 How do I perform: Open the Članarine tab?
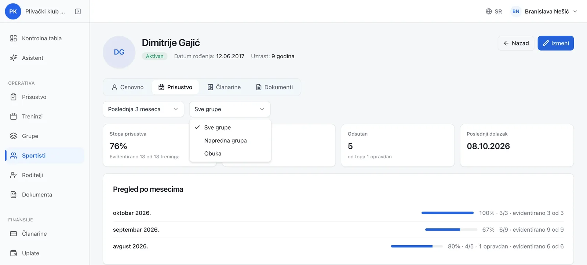point(224,87)
